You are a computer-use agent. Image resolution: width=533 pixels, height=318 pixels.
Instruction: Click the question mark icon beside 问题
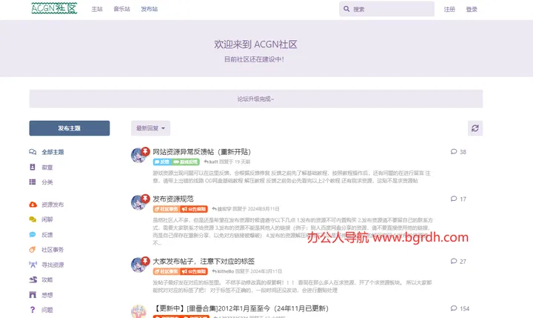[x=33, y=310]
